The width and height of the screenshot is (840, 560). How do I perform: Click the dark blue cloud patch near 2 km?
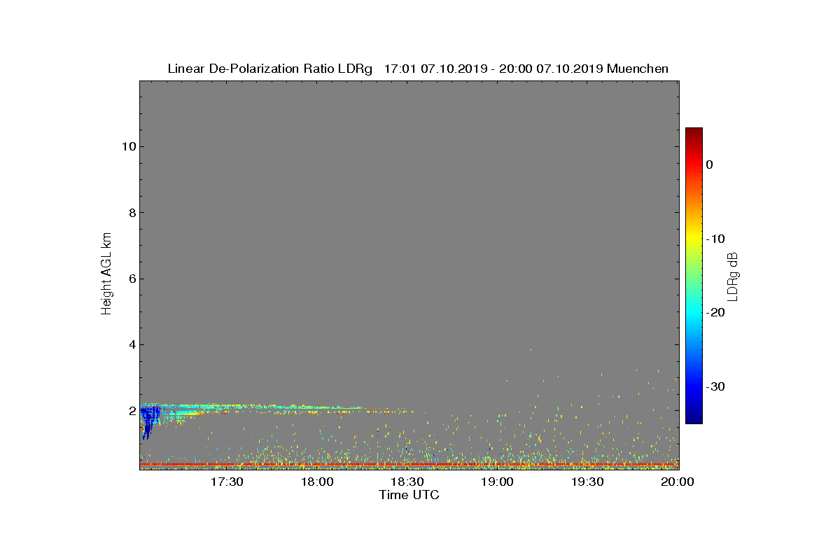(x=150, y=419)
